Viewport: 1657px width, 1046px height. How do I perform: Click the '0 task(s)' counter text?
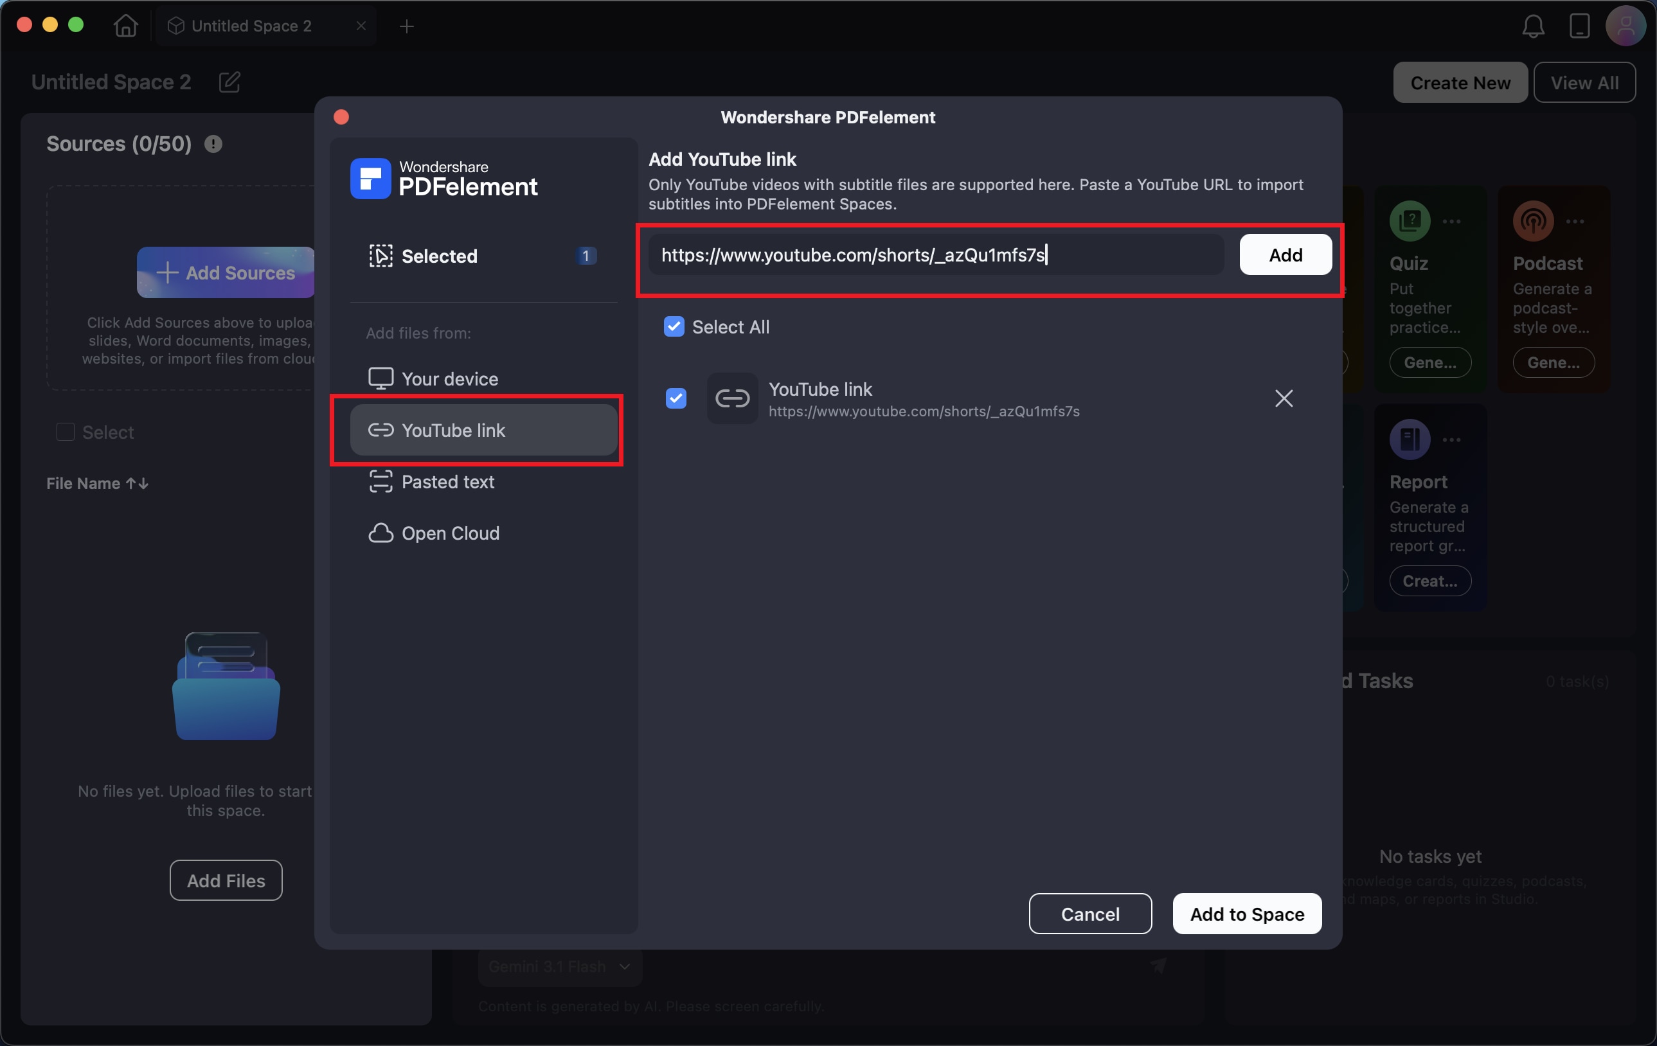[x=1577, y=682]
